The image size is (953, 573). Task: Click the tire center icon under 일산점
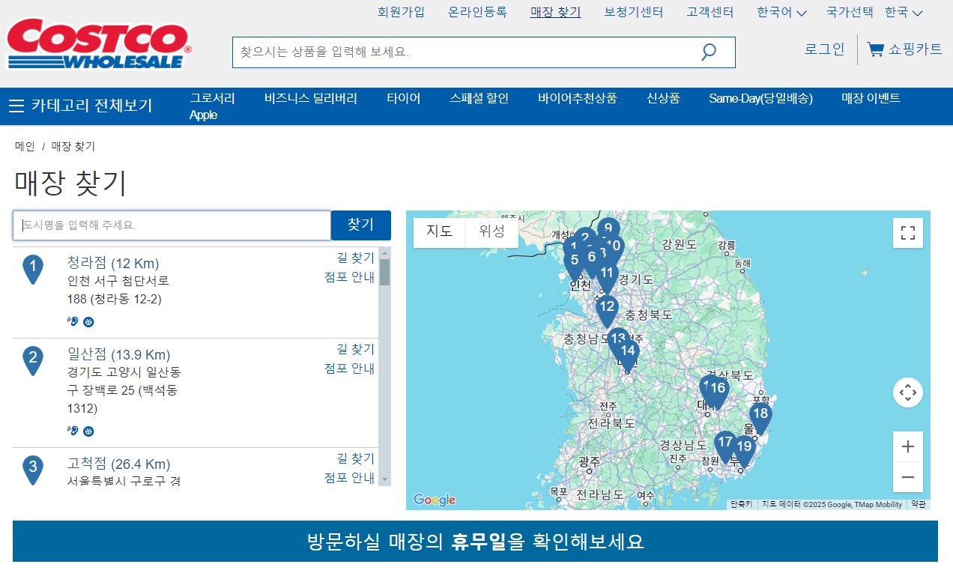(x=88, y=431)
